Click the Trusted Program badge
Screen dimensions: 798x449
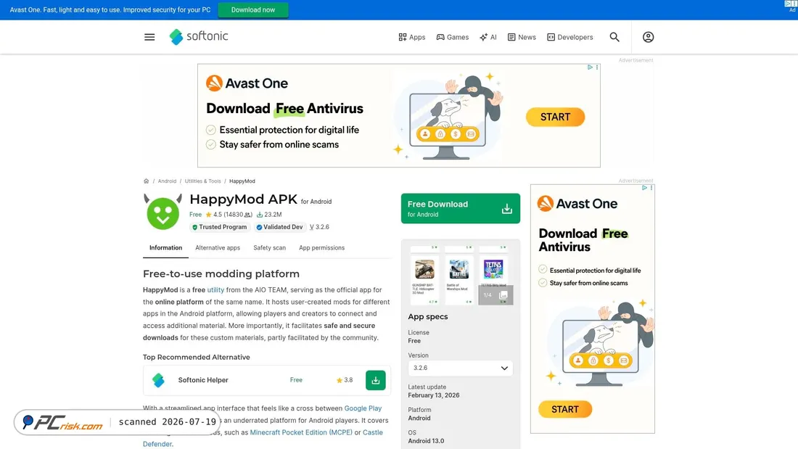coord(219,227)
